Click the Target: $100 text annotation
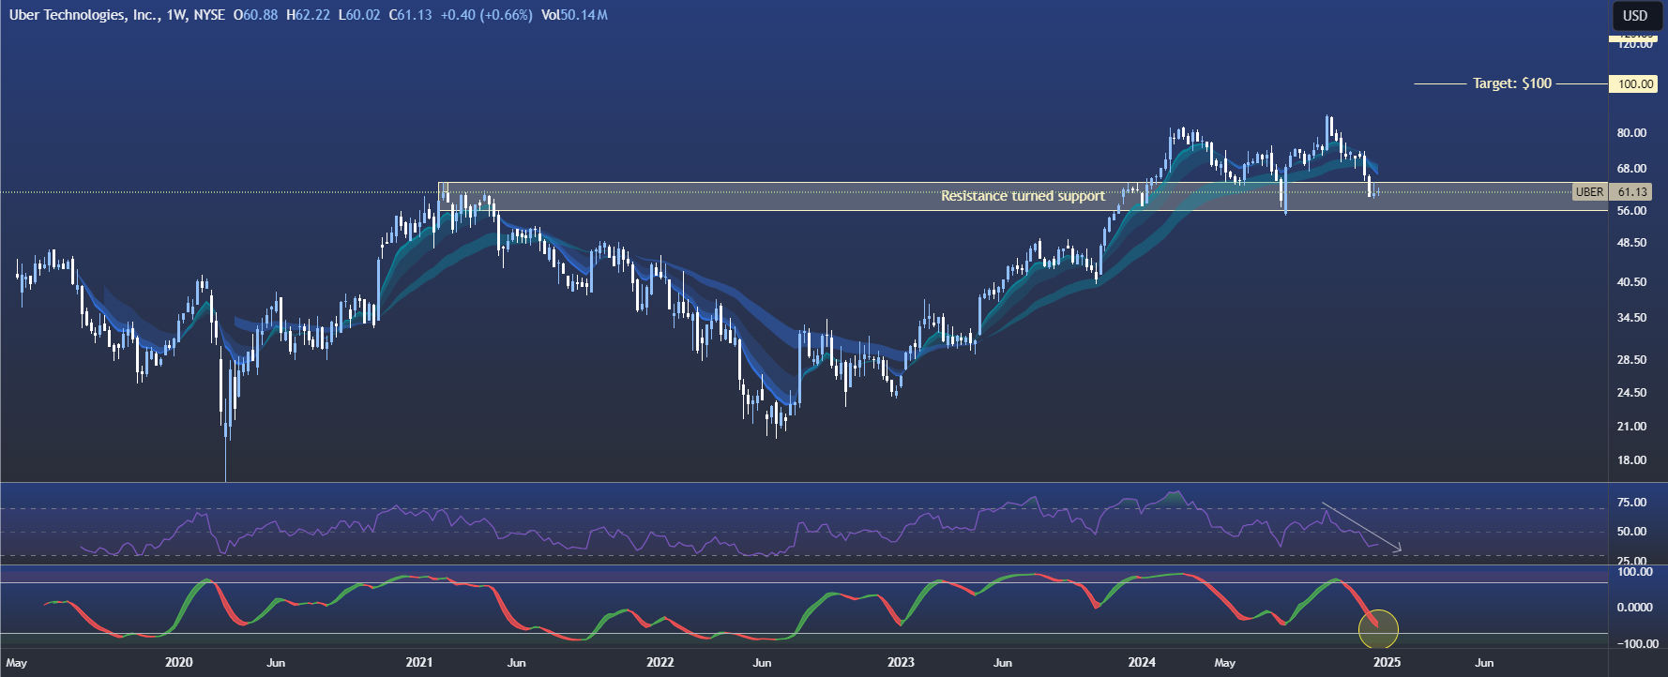1668x677 pixels. click(1511, 83)
